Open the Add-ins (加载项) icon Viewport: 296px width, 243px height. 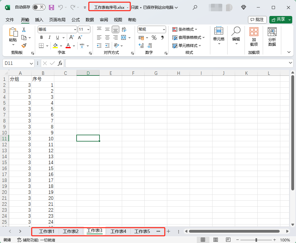point(254,36)
